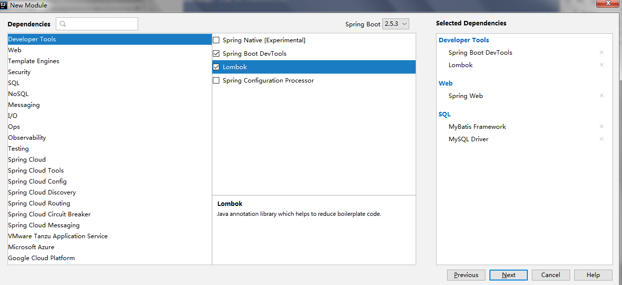
Task: Select the Spring Cloud Config category
Action: click(x=110, y=182)
